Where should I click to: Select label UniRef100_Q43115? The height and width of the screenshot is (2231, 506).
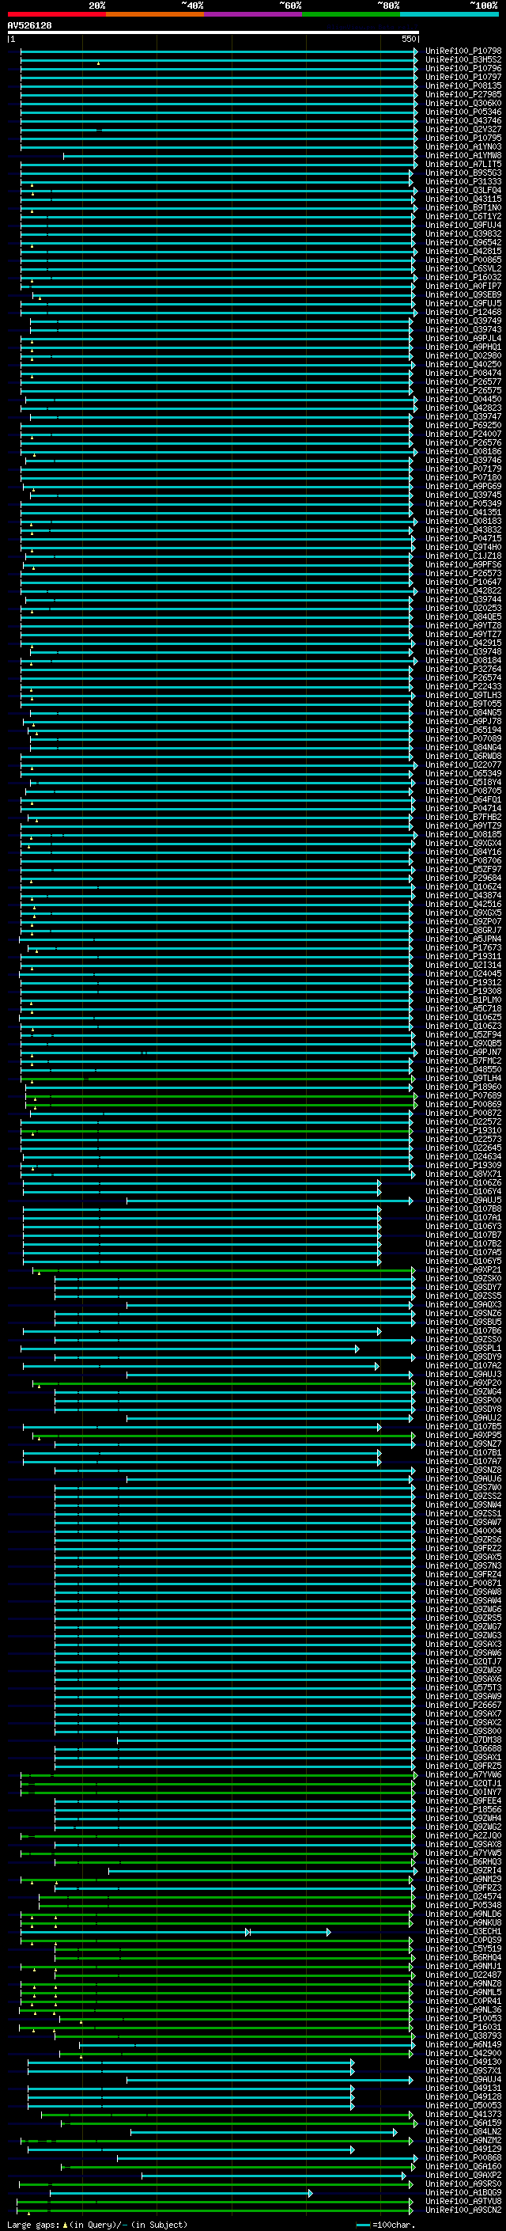pyautogui.click(x=463, y=199)
